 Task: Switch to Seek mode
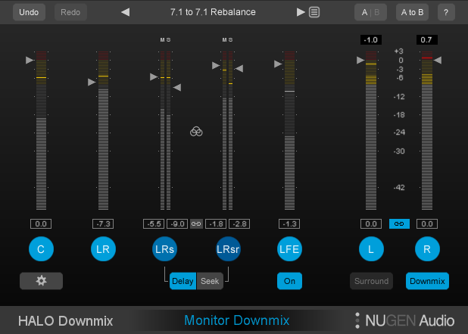click(210, 281)
